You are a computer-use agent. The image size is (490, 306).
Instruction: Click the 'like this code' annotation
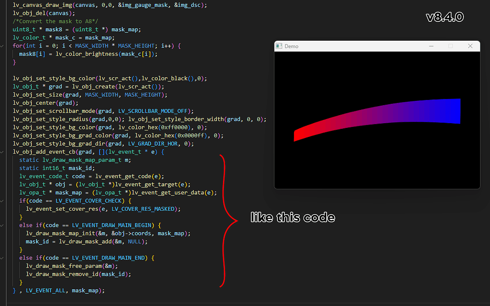(x=293, y=217)
